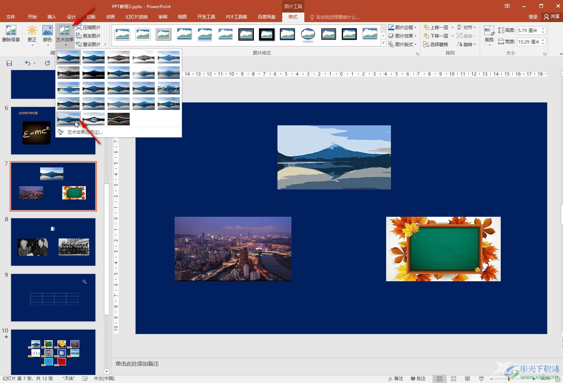The height and width of the screenshot is (383, 563).
Task: Select the first no-effect thumbnail in the effects gallery
Action: (69, 57)
